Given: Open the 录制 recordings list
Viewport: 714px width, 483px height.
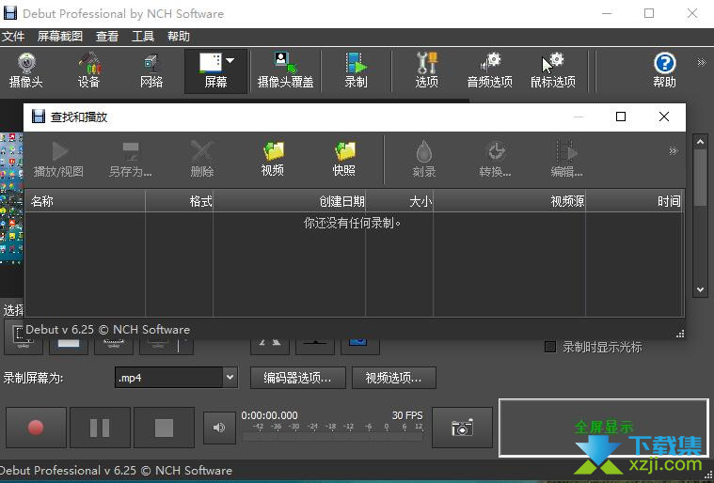Looking at the screenshot, I should (x=356, y=70).
